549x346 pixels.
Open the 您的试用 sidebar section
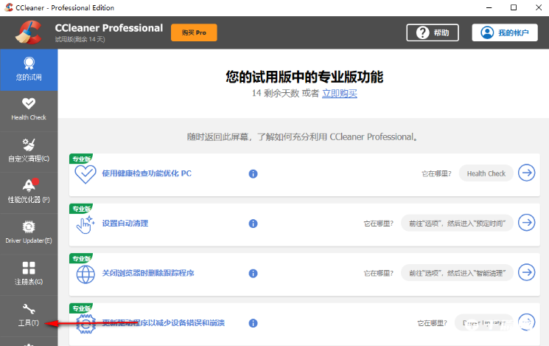(29, 70)
